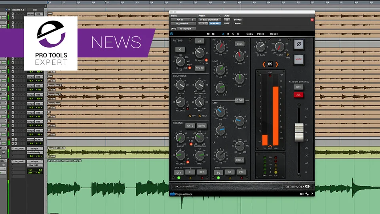The width and height of the screenshot is (380, 214).
Task: Toggle the x3 filter button
Action: point(180,50)
